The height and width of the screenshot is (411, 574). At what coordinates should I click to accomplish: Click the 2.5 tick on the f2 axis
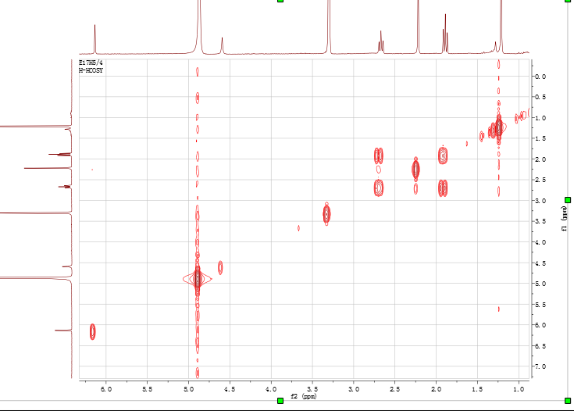[x=395, y=389]
